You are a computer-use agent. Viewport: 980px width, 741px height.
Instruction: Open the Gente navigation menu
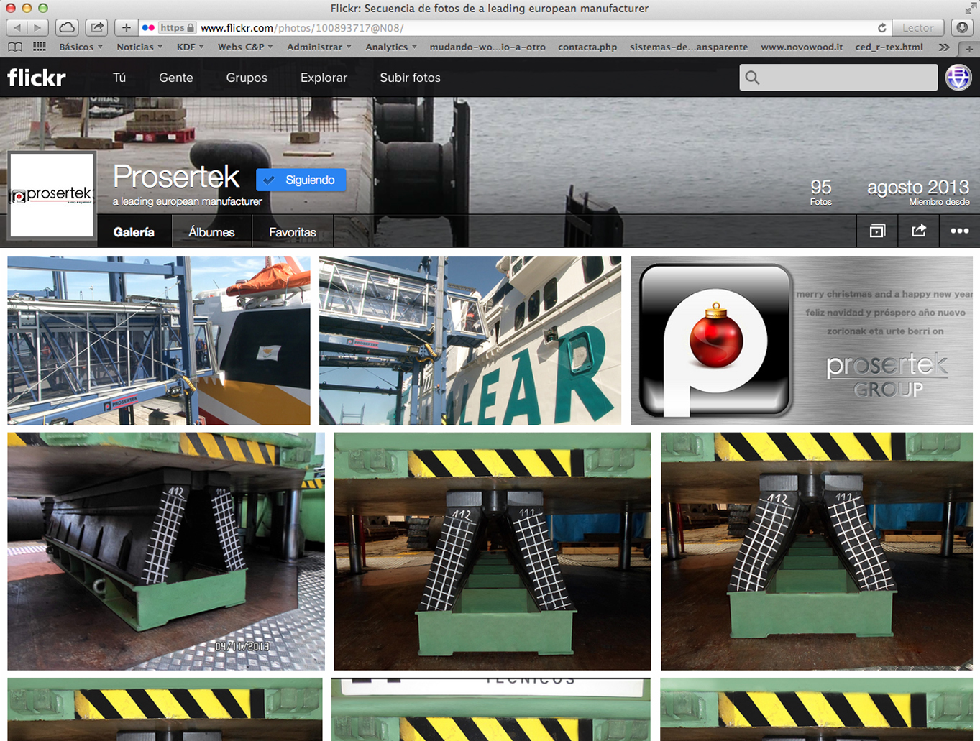(176, 78)
